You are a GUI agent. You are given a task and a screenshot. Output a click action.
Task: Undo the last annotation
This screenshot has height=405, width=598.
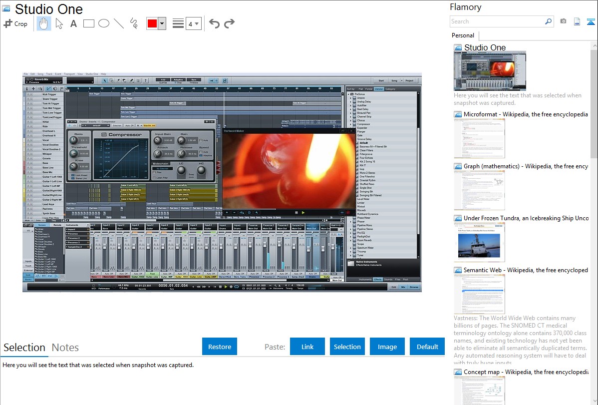click(x=214, y=23)
